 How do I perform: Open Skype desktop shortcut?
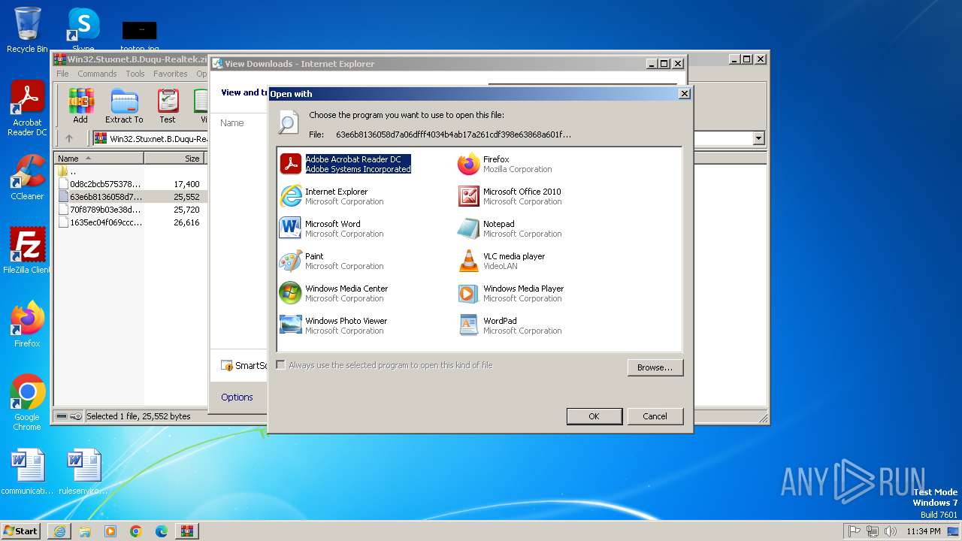click(x=83, y=30)
